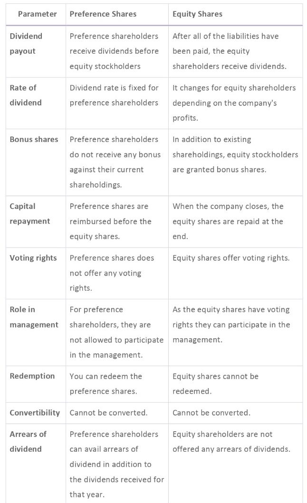Select the Voting rights row label
This screenshot has width=307, height=503.
pos(33,258)
